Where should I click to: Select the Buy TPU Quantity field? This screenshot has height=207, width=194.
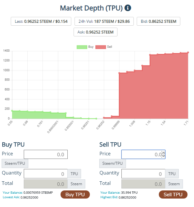pyautogui.click(x=46, y=174)
